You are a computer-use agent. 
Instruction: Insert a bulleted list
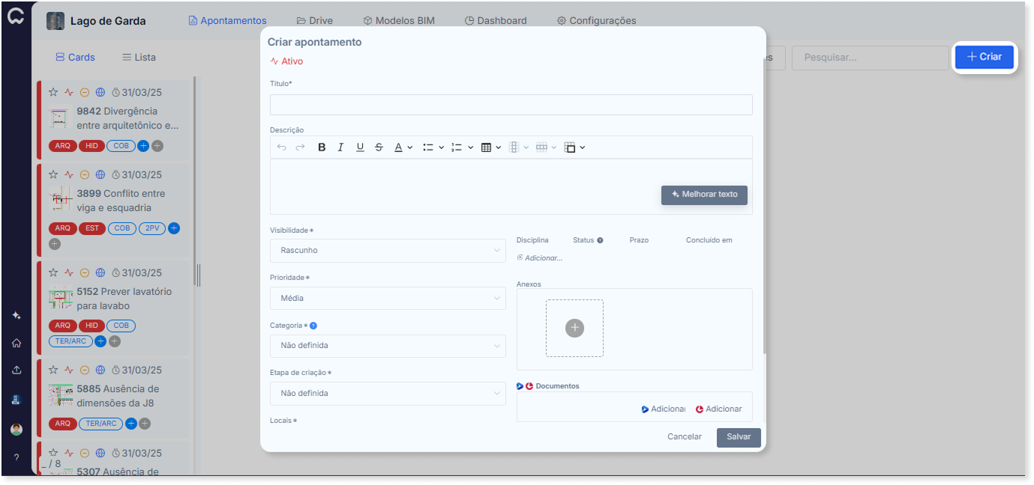pos(428,147)
